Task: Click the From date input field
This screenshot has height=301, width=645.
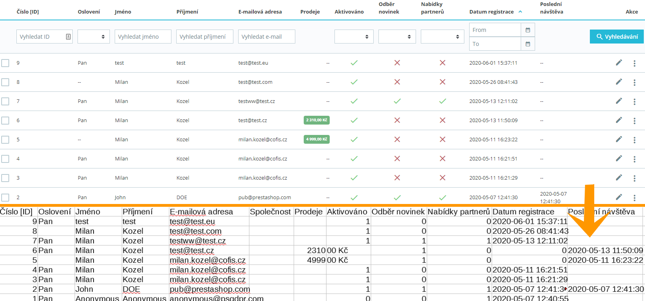Action: pyautogui.click(x=495, y=30)
